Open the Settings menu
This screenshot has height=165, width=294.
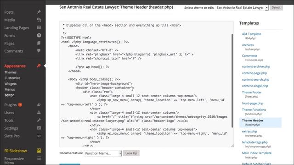[x=11, y=128]
